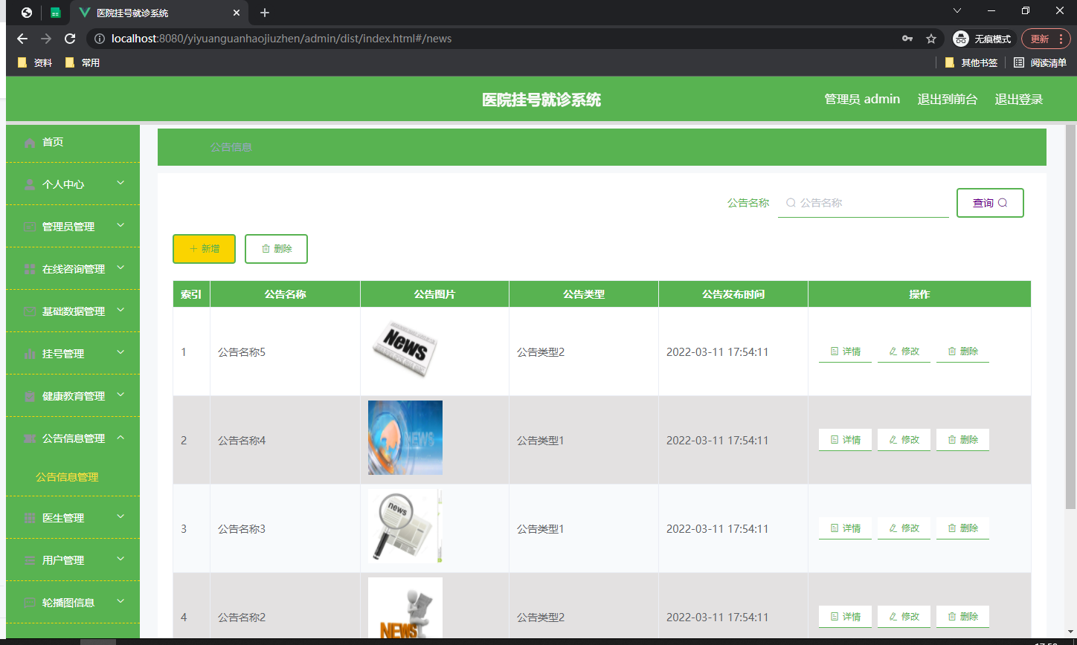Viewport: 1077px width, 645px height.
Task: Click the icon beside 在线咨询管理
Action: [x=30, y=269]
